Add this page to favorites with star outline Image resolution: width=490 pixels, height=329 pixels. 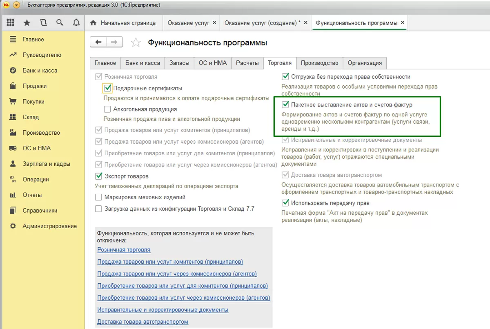click(x=136, y=42)
